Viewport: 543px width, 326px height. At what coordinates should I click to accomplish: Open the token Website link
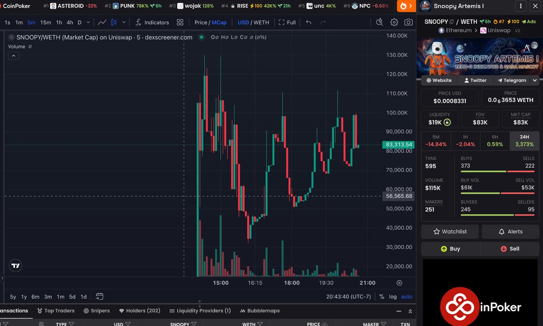pos(439,80)
